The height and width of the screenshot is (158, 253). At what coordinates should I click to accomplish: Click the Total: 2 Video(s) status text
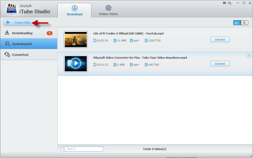point(155,149)
